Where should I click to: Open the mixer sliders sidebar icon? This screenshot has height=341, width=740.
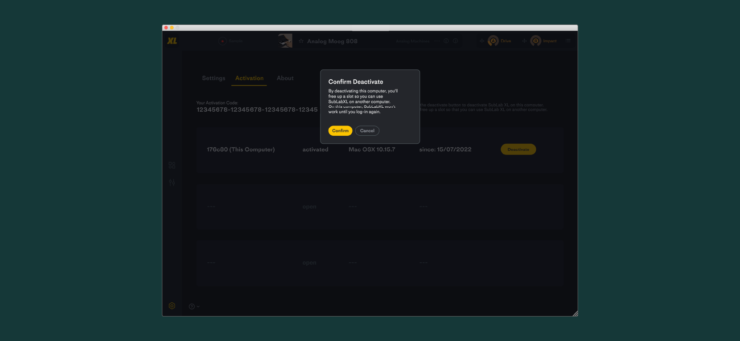(x=172, y=183)
